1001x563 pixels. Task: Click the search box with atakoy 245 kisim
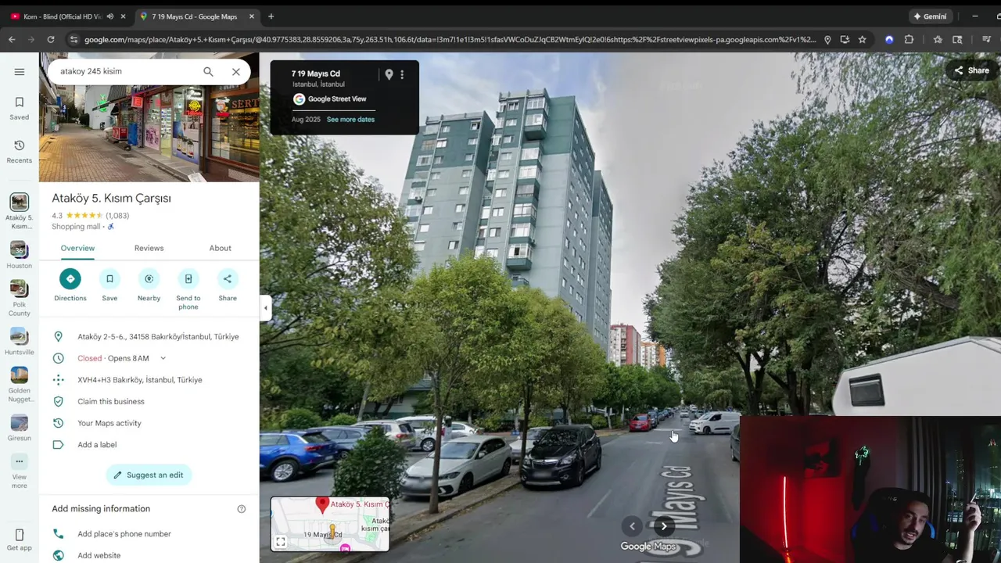125,71
